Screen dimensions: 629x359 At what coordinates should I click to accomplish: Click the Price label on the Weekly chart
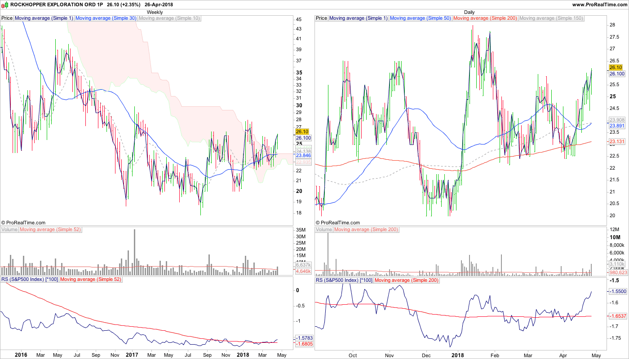coord(7,18)
